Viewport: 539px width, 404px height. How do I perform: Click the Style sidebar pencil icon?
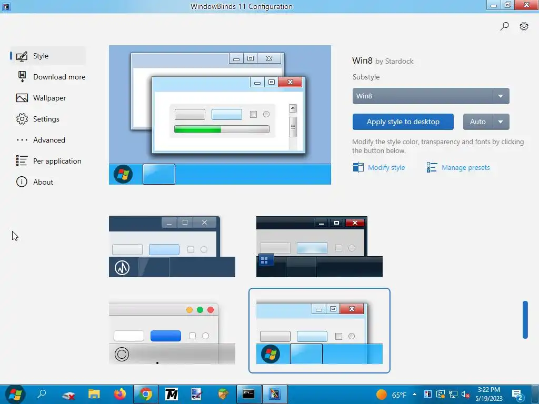click(x=22, y=56)
